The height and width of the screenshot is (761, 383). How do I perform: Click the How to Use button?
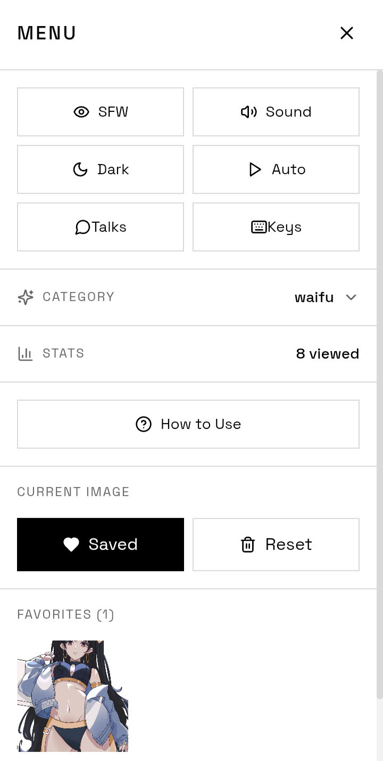pos(188,424)
